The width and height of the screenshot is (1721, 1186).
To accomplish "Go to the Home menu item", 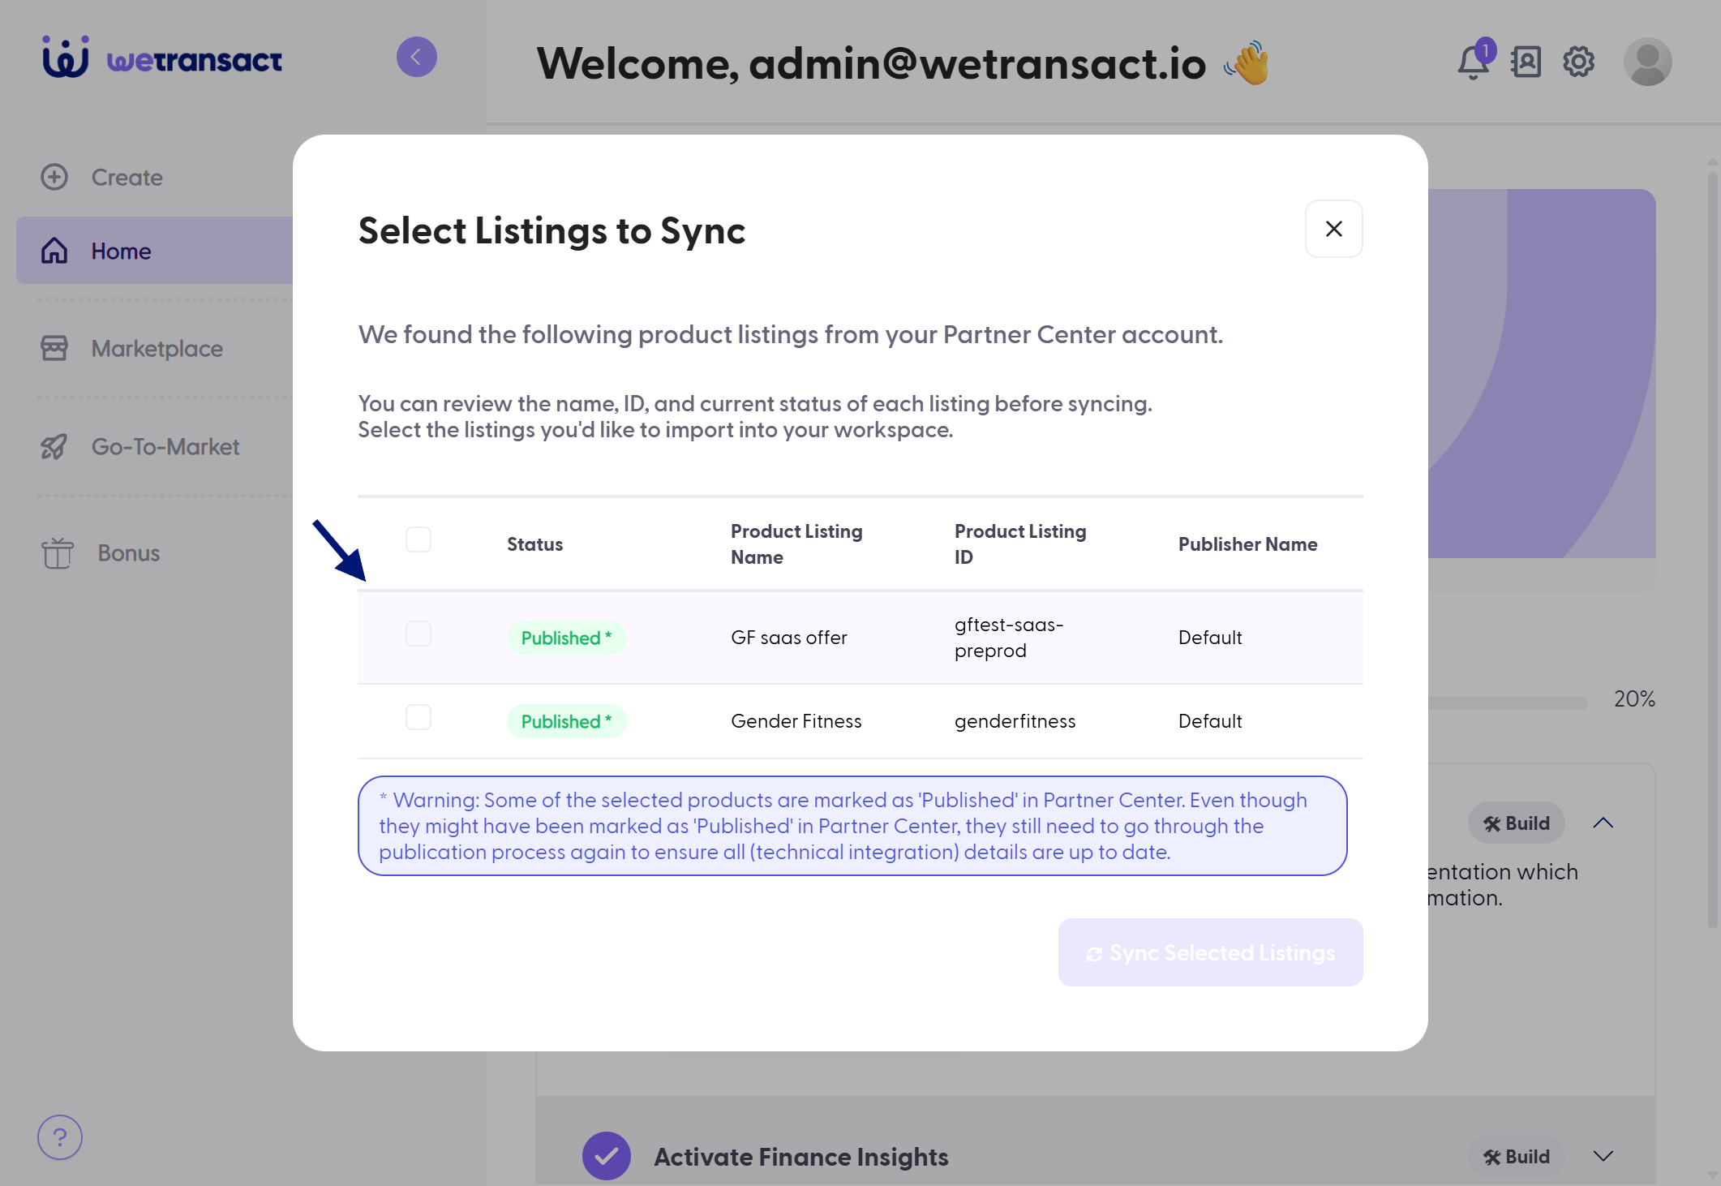I will 155,251.
